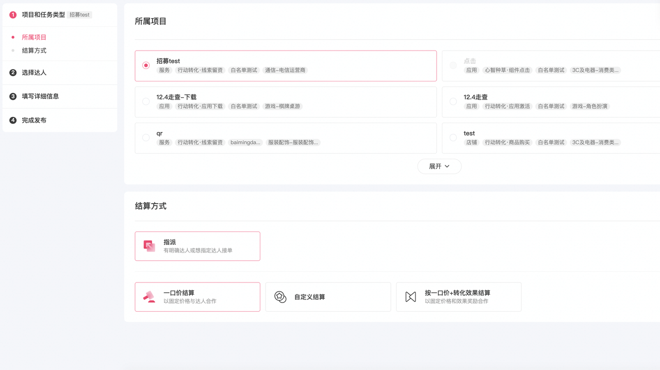Click the 游戏–棋牌桌游 tag
Viewport: 660px width, 370px height.
pyautogui.click(x=283, y=106)
